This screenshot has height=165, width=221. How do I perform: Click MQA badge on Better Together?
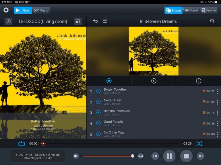coord(204,91)
